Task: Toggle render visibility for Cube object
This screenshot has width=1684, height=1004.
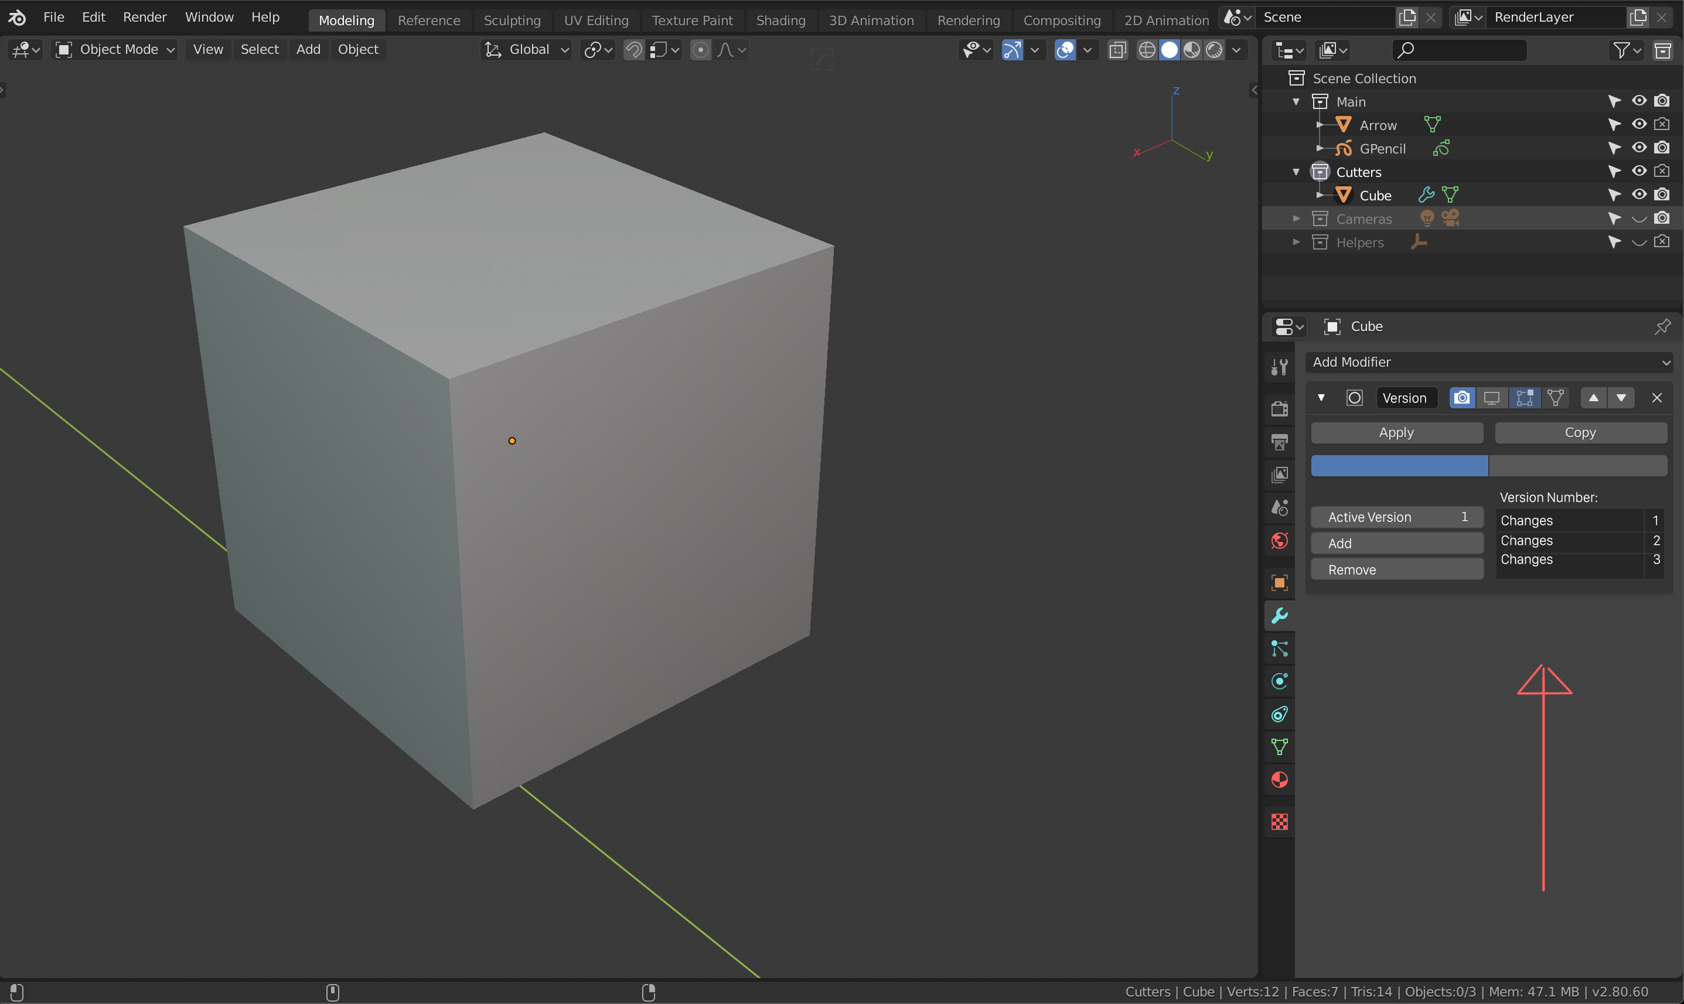Action: coord(1662,195)
